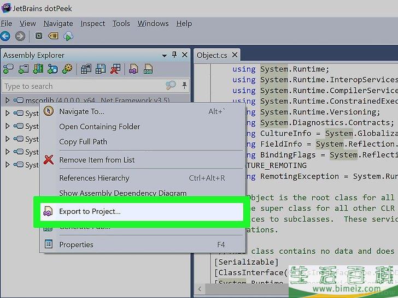Expand the mscorlib assembly node
The height and width of the screenshot is (298, 398).
(x=7, y=100)
